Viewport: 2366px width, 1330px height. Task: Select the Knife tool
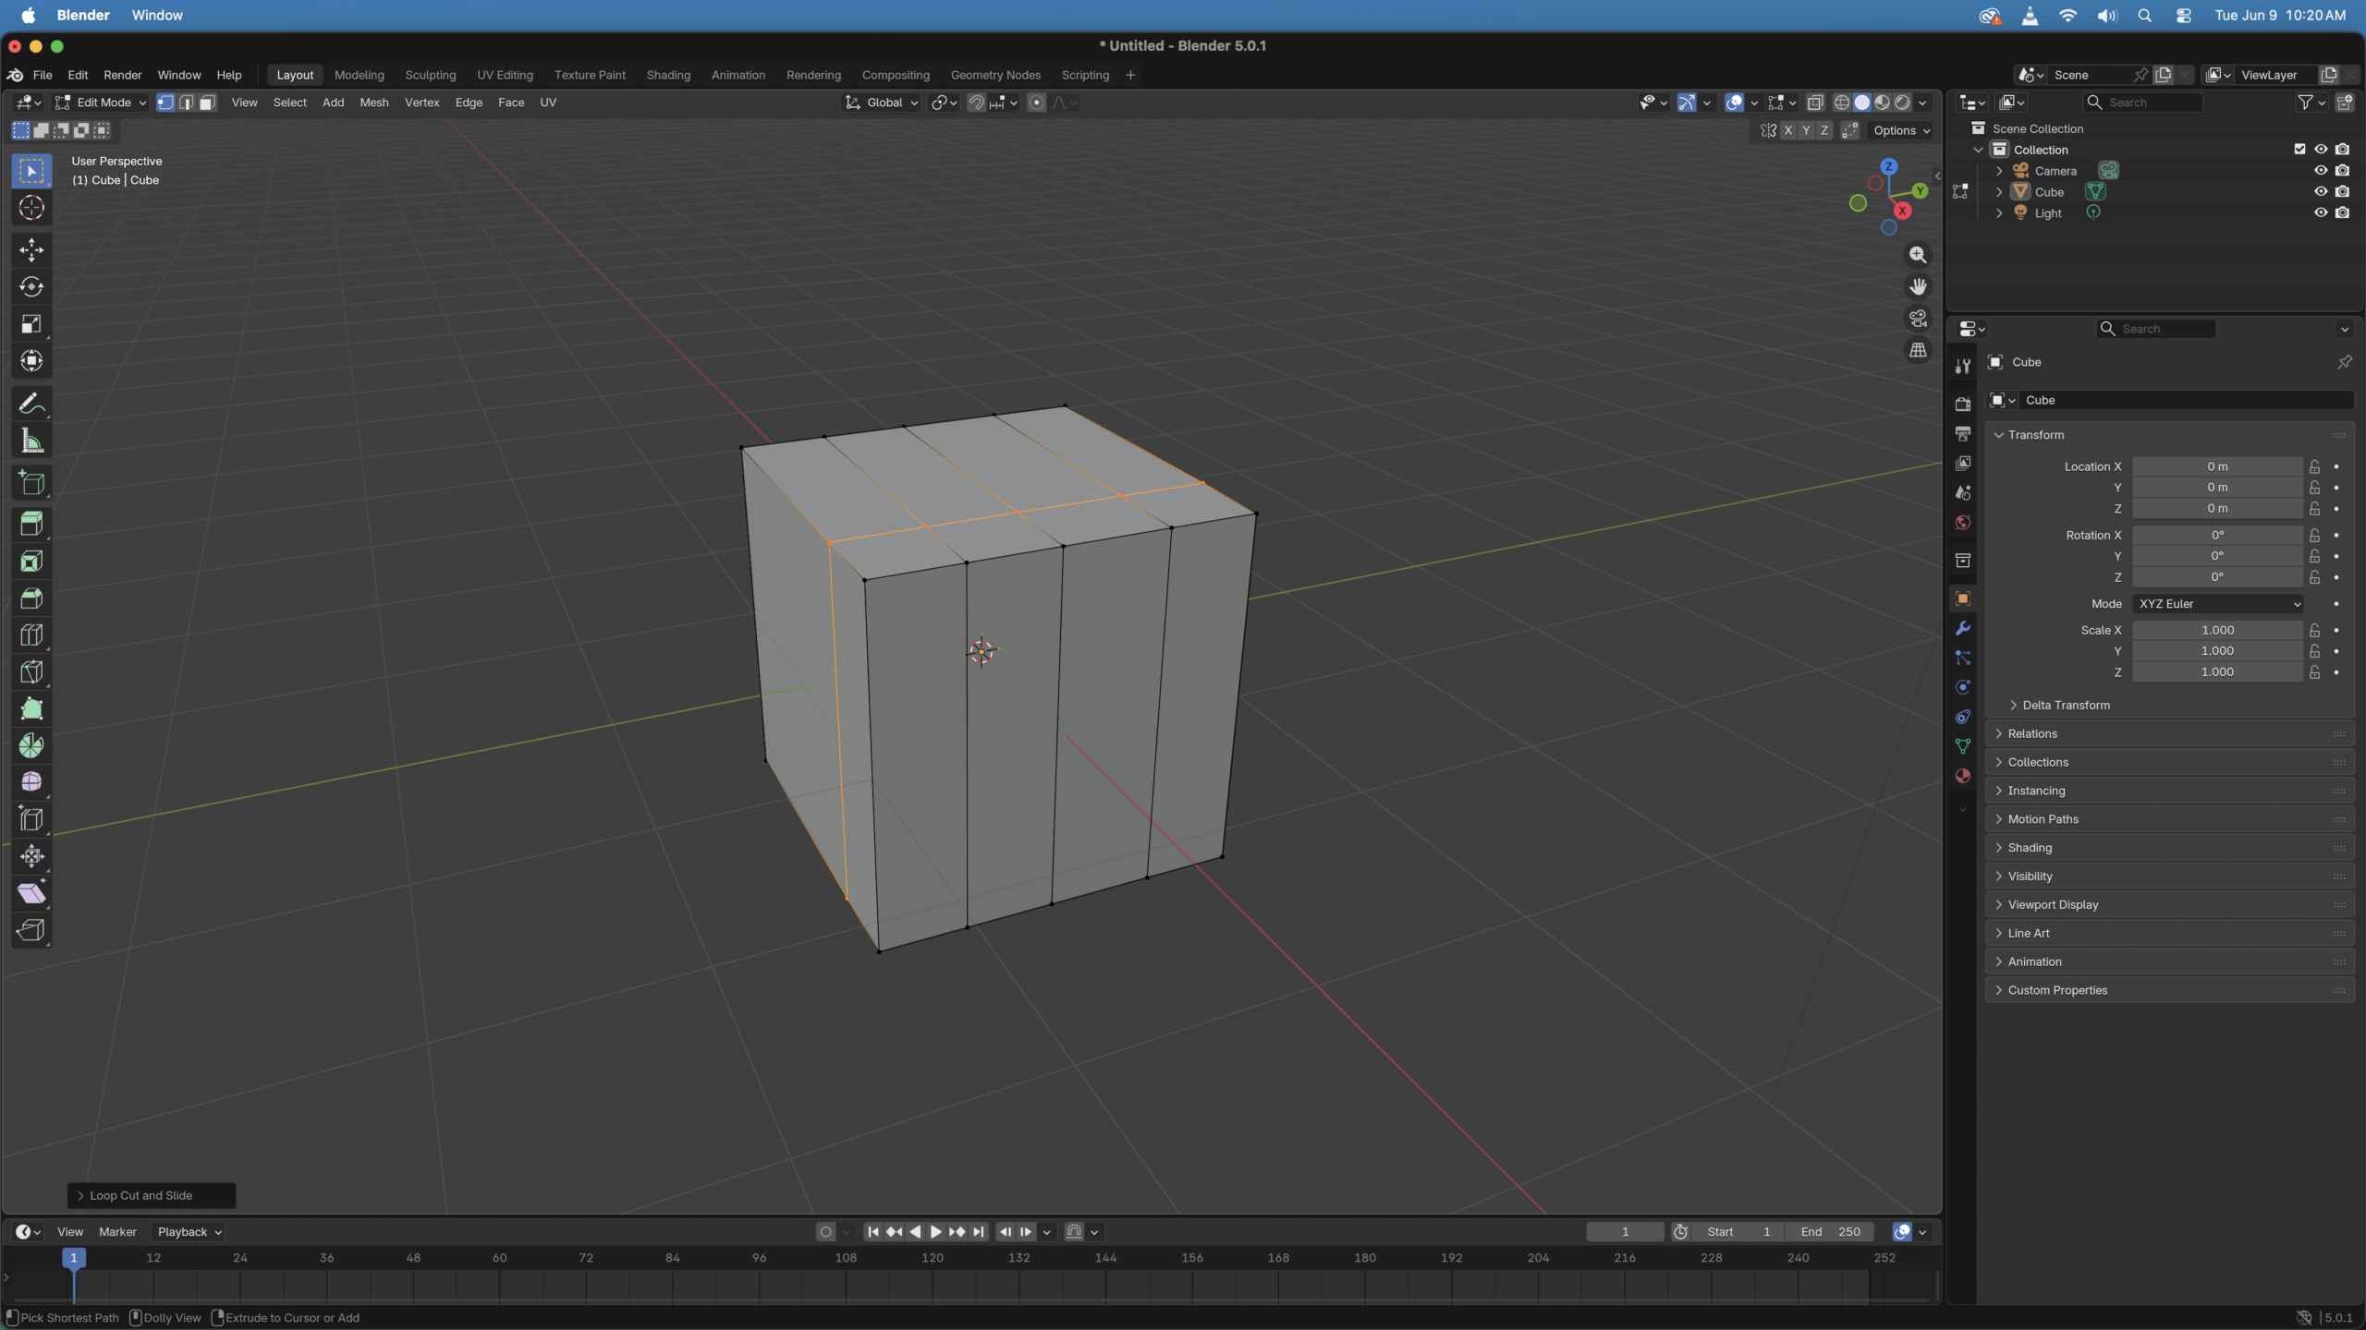31,672
